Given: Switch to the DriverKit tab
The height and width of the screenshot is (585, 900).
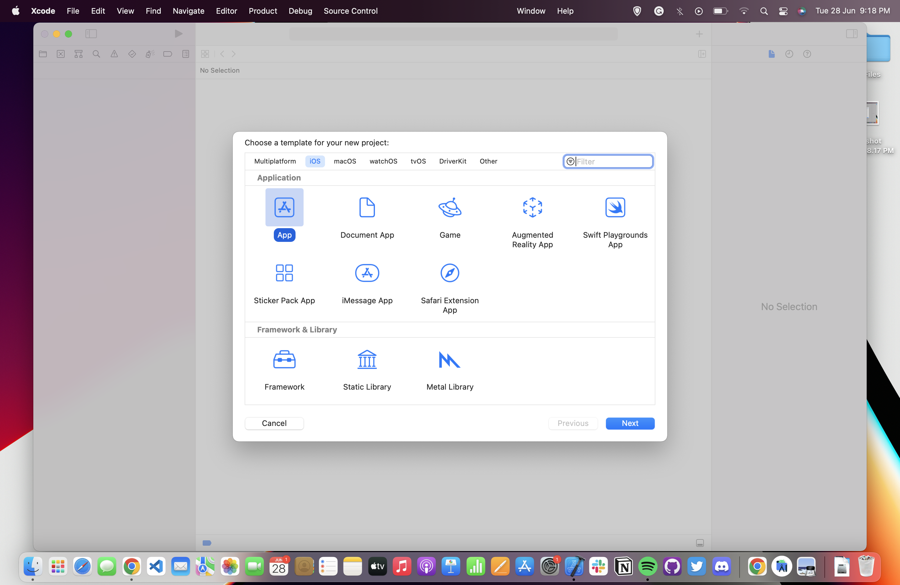Looking at the screenshot, I should 453,161.
